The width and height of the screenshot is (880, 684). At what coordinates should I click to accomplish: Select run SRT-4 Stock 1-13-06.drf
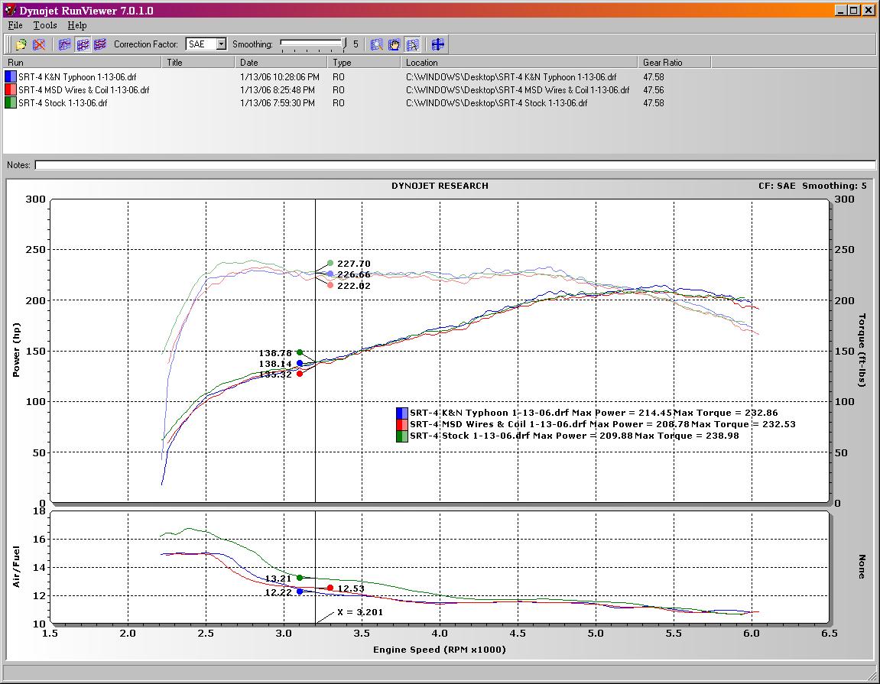click(62, 102)
